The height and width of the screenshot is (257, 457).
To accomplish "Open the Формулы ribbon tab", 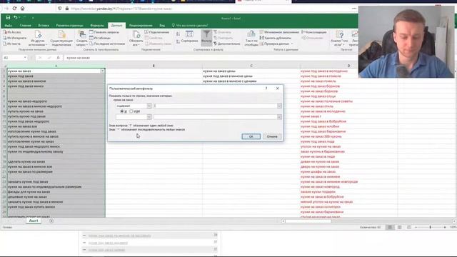I will 97,26.
